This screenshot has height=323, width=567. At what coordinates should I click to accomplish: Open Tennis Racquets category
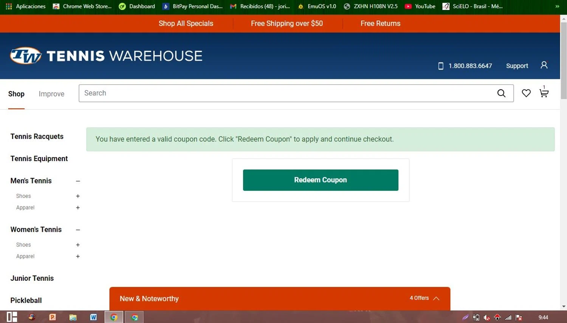(37, 137)
